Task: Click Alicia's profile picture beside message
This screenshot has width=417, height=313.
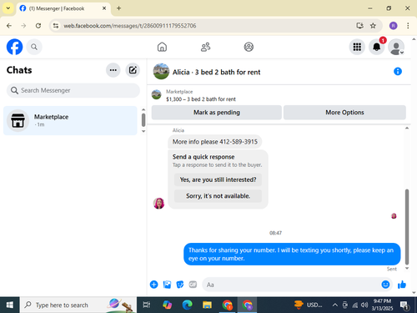Action: point(158,204)
